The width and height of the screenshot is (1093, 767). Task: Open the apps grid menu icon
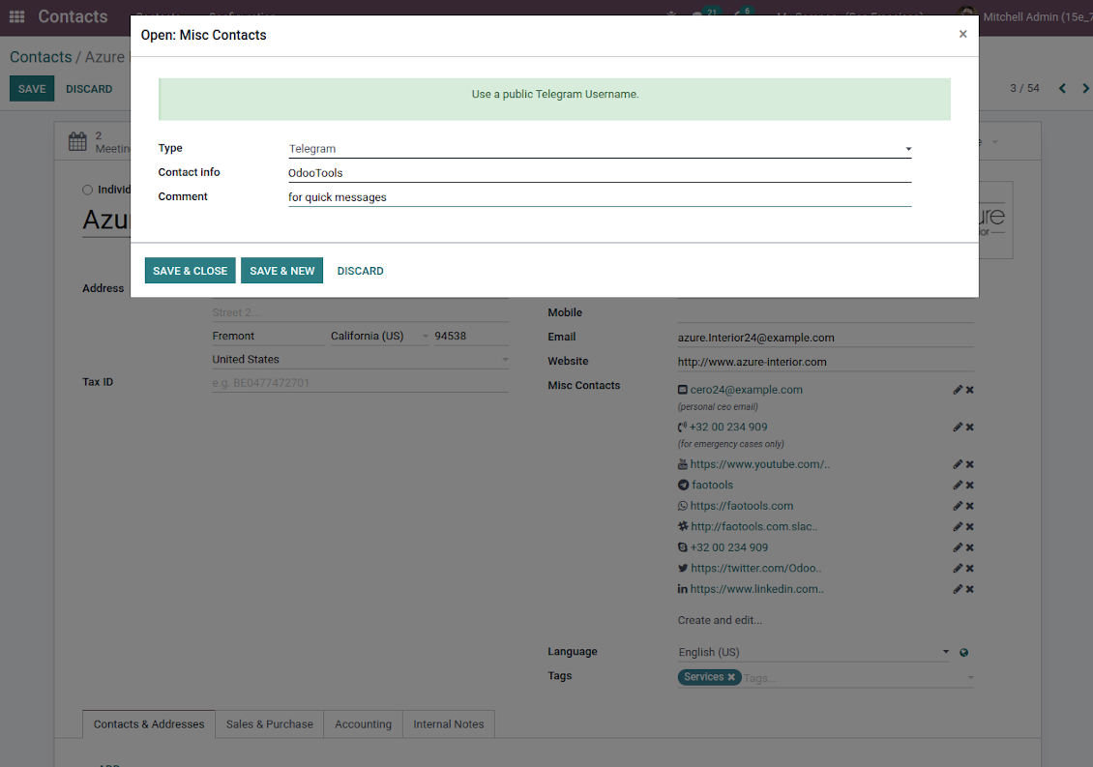tap(16, 16)
